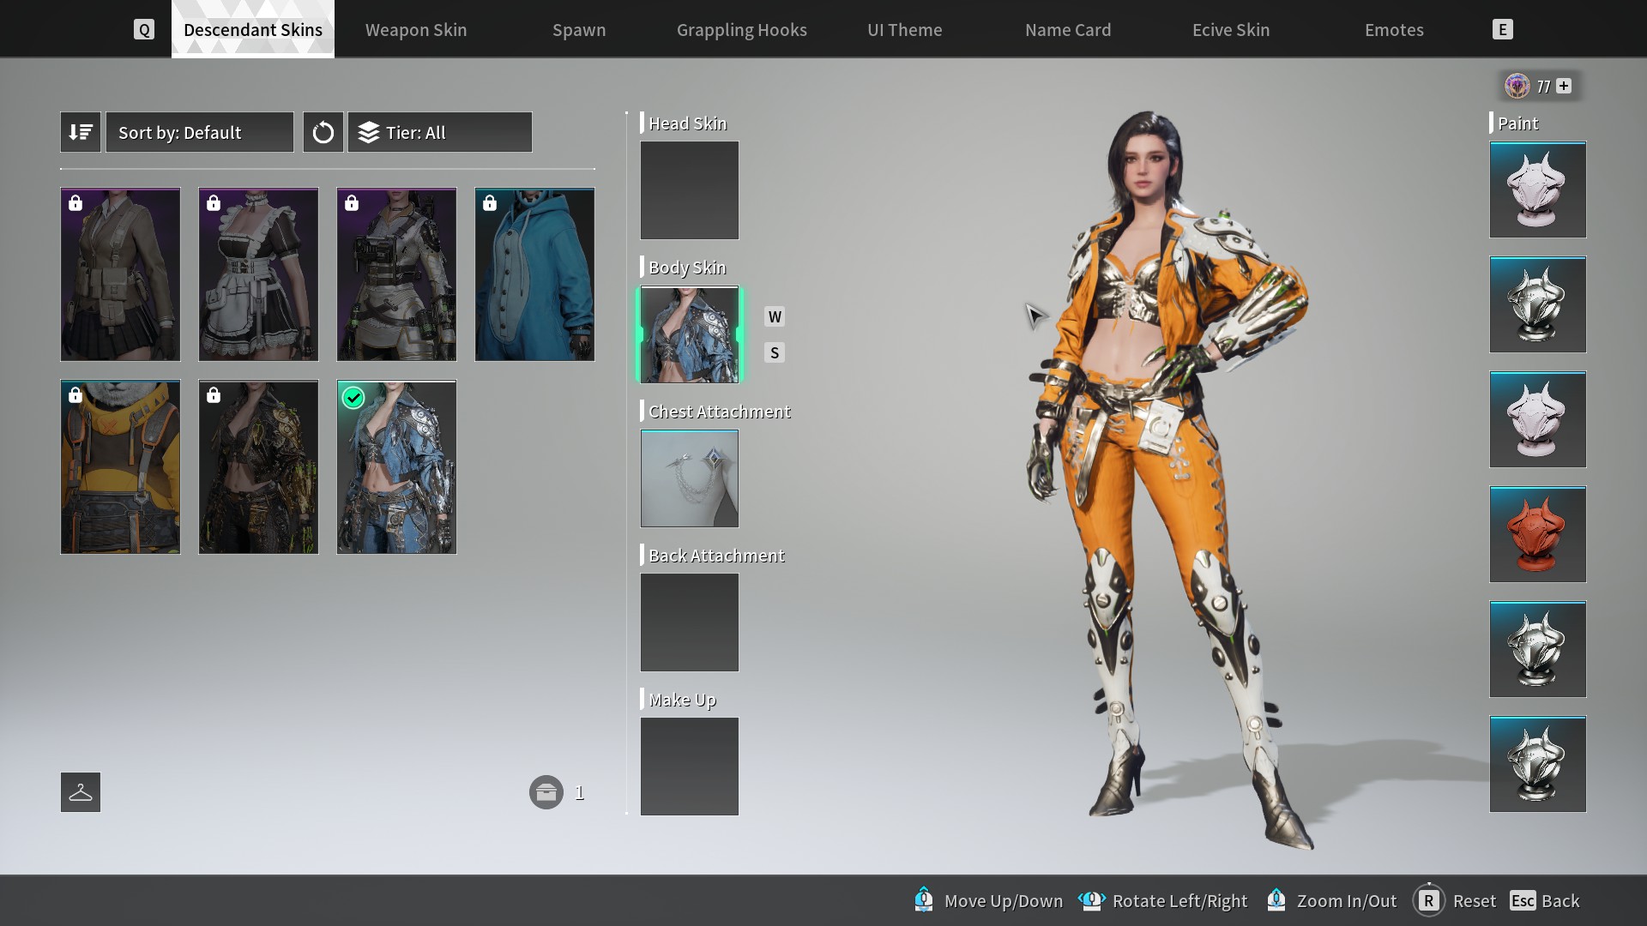1647x926 pixels.
Task: Click the empty Head Skin slot
Action: tap(689, 190)
